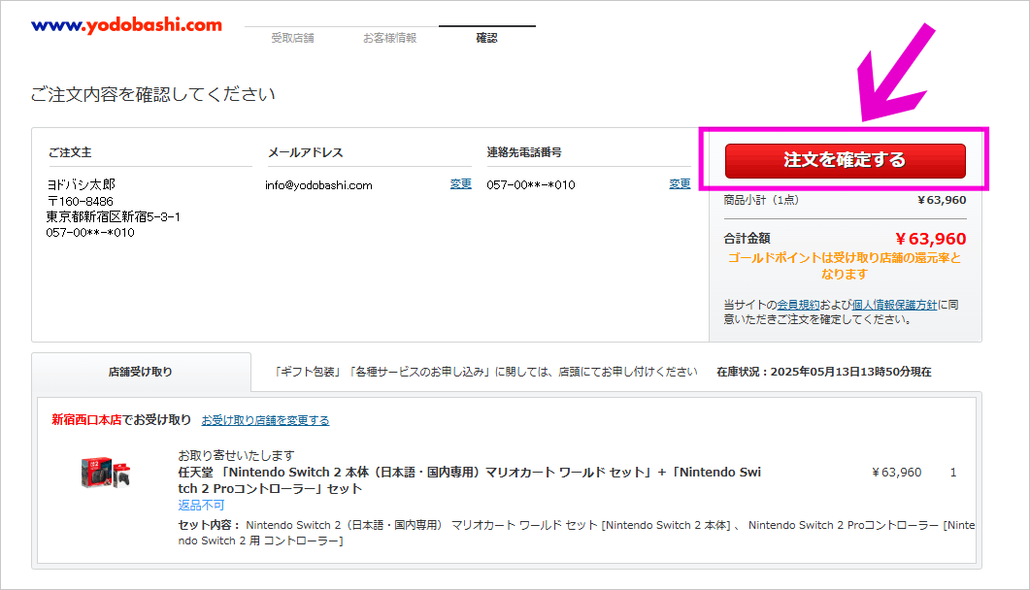Click the ご注文内容を確認してください heading
Screen dimensions: 1030x590
[x=153, y=94]
